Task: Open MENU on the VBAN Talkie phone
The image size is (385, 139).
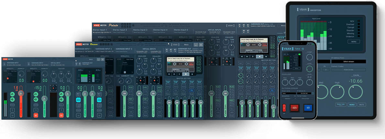Action: coord(297,68)
